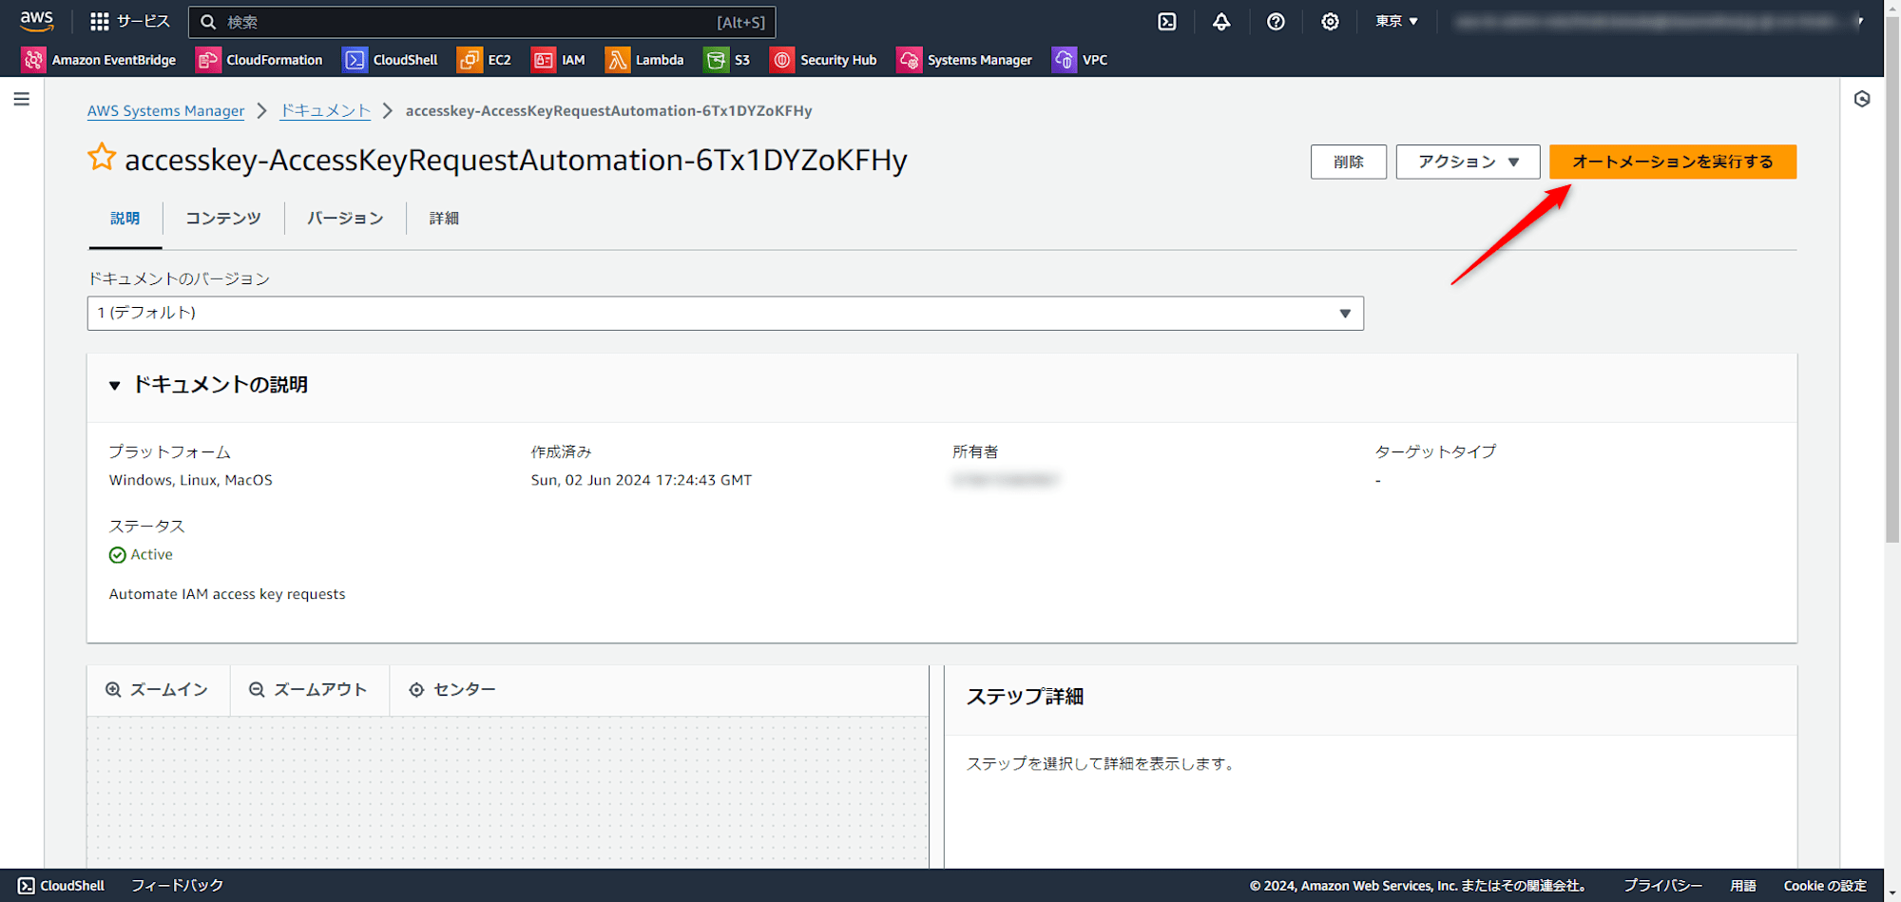This screenshot has width=1901, height=902.
Task: Switch to the バージョン tab
Action: click(345, 219)
